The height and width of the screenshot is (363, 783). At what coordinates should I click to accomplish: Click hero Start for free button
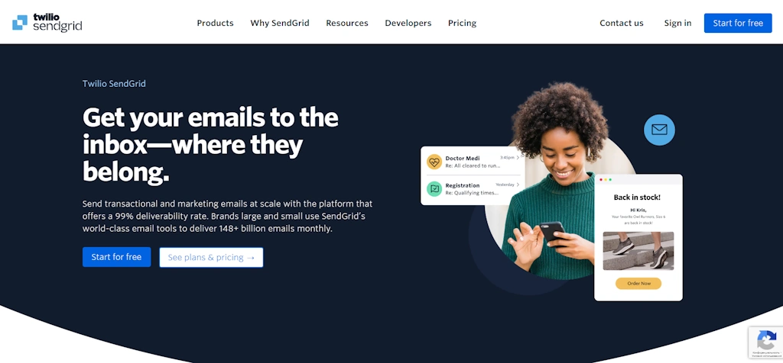tap(116, 257)
